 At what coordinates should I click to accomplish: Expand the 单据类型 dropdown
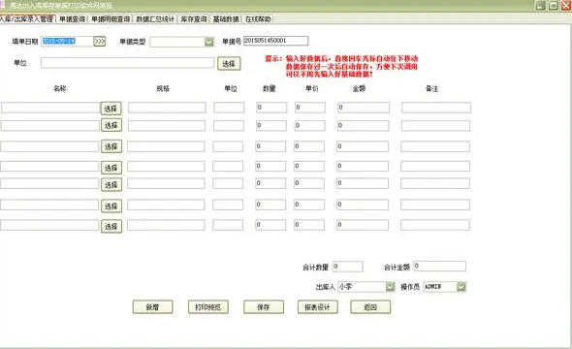click(x=209, y=42)
